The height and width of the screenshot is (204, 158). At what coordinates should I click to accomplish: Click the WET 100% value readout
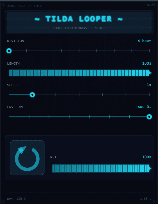pyautogui.click(x=147, y=157)
